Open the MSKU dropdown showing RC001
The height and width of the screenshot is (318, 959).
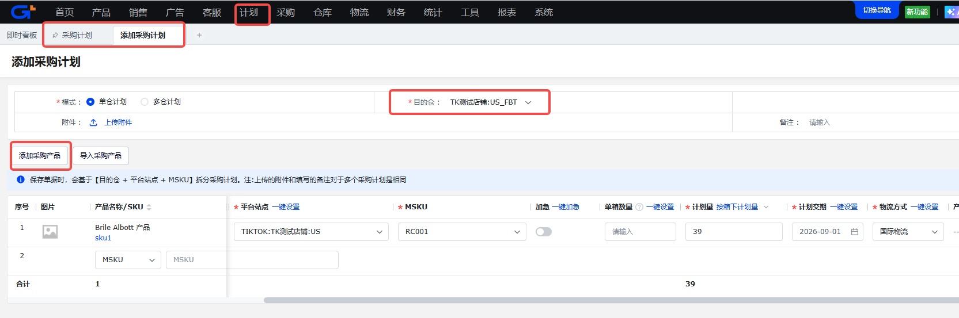tap(462, 232)
